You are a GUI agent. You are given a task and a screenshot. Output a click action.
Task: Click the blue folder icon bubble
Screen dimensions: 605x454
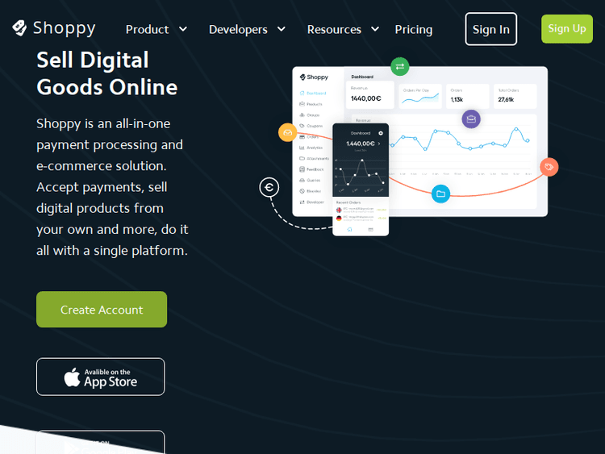tap(440, 194)
